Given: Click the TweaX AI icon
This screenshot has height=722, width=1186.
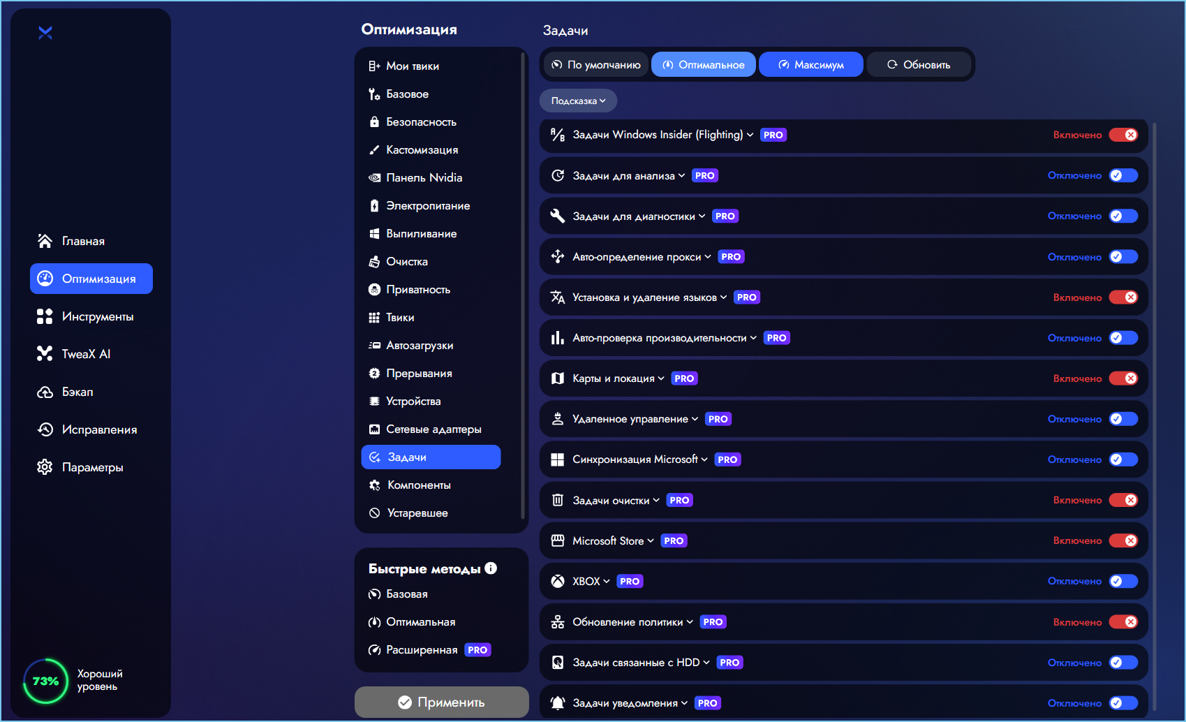Looking at the screenshot, I should pos(45,354).
